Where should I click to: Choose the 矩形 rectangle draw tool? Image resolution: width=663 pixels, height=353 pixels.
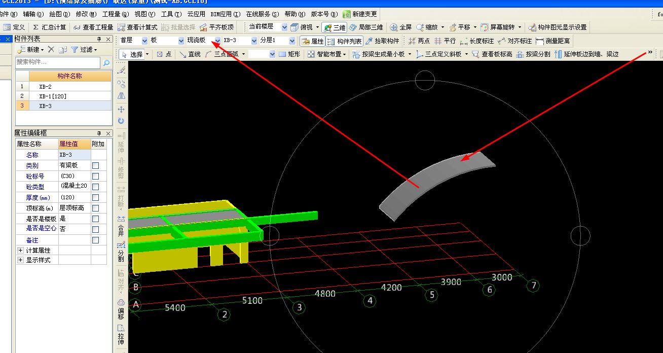[x=289, y=54]
